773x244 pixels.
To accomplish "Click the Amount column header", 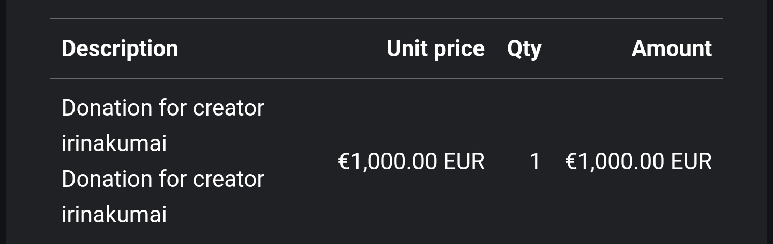I will coord(671,49).
